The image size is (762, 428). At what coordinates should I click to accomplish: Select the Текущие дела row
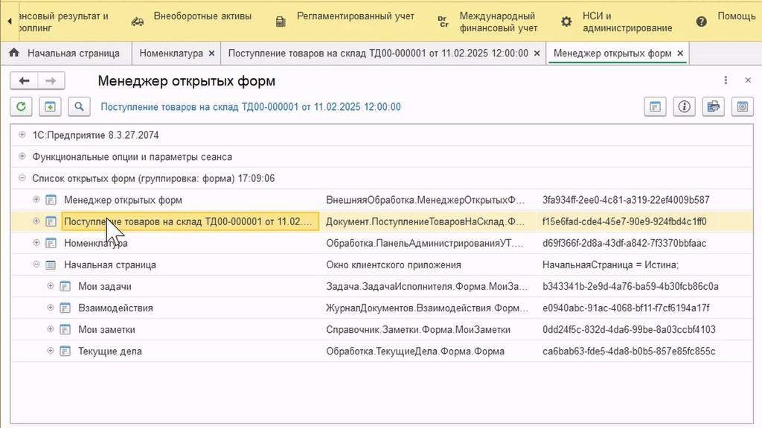(382, 351)
